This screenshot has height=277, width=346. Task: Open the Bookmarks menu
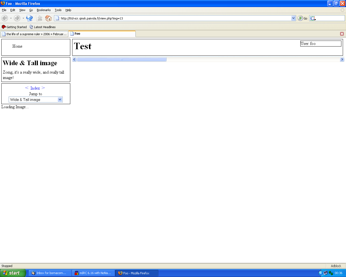coord(44,10)
